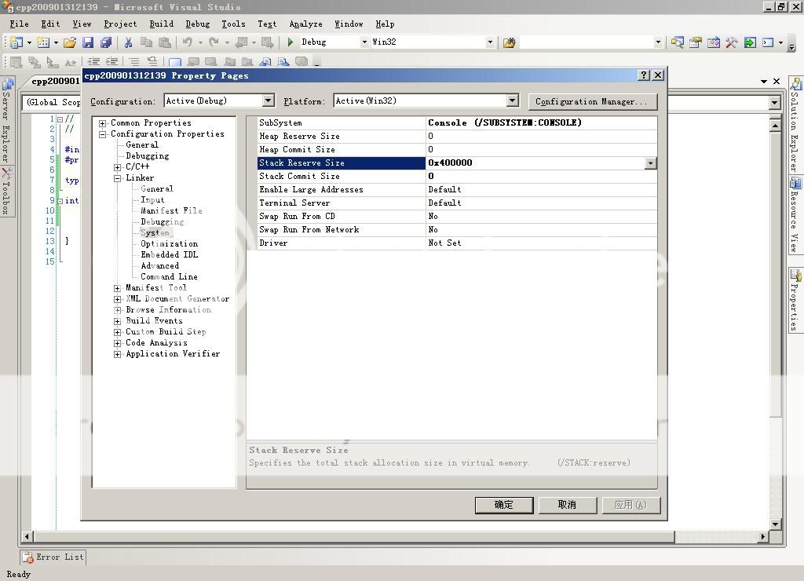Select Optimization under Linker
Screen dimensions: 804x581
pyautogui.click(x=169, y=244)
